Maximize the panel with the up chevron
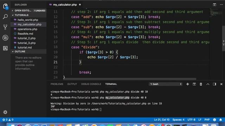 208,84
